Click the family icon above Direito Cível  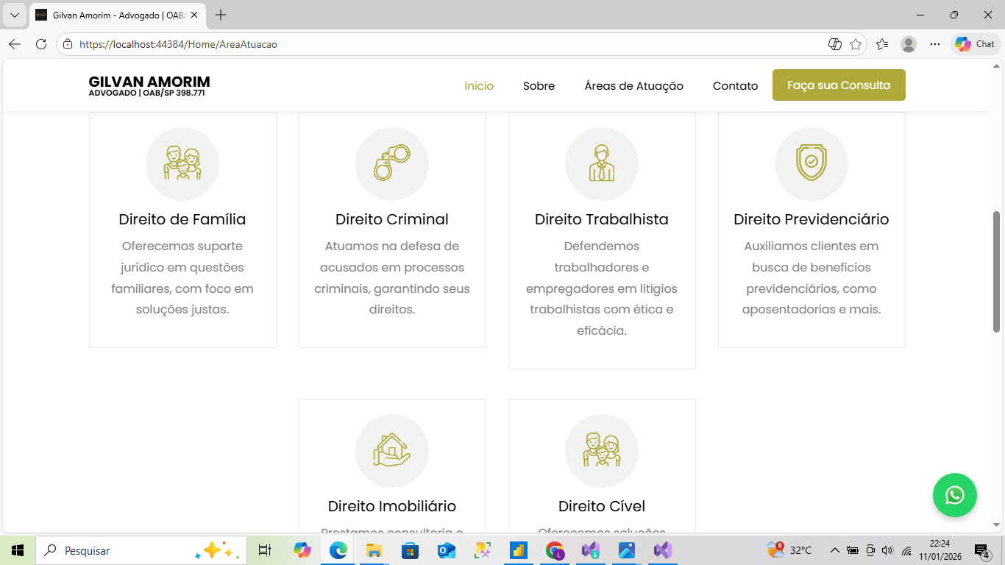tap(602, 450)
